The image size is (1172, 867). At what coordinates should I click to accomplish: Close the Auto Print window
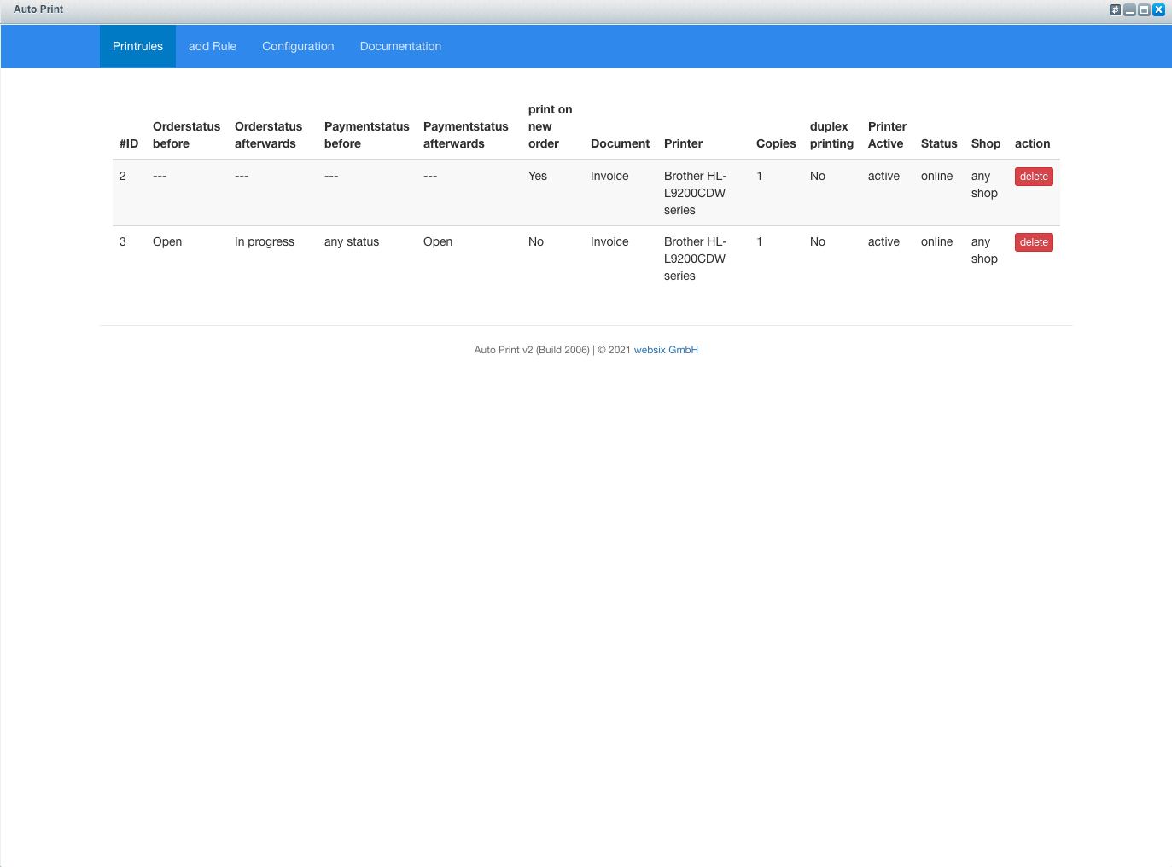click(1158, 10)
